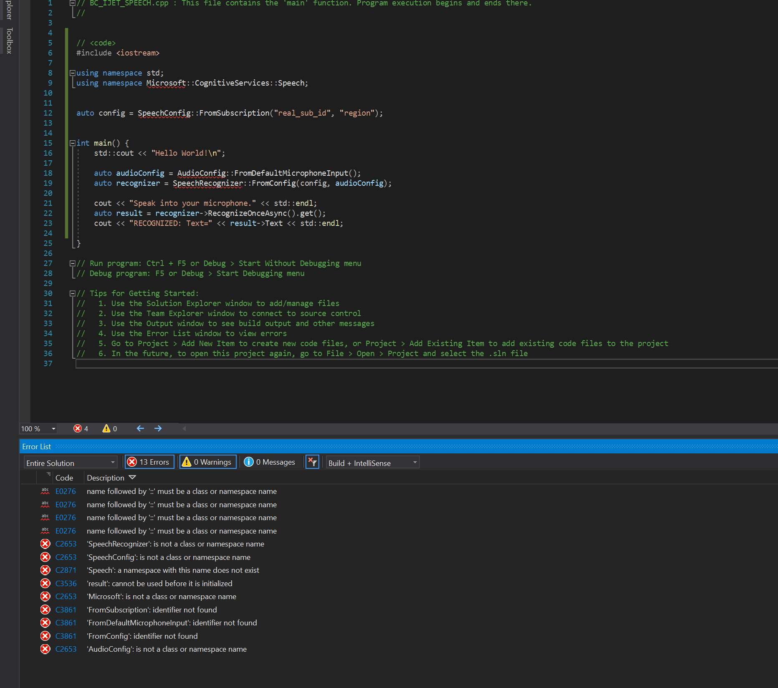Click error icon for 'Microsoft' C2653 row
Image resolution: width=778 pixels, height=688 pixels.
[x=45, y=596]
